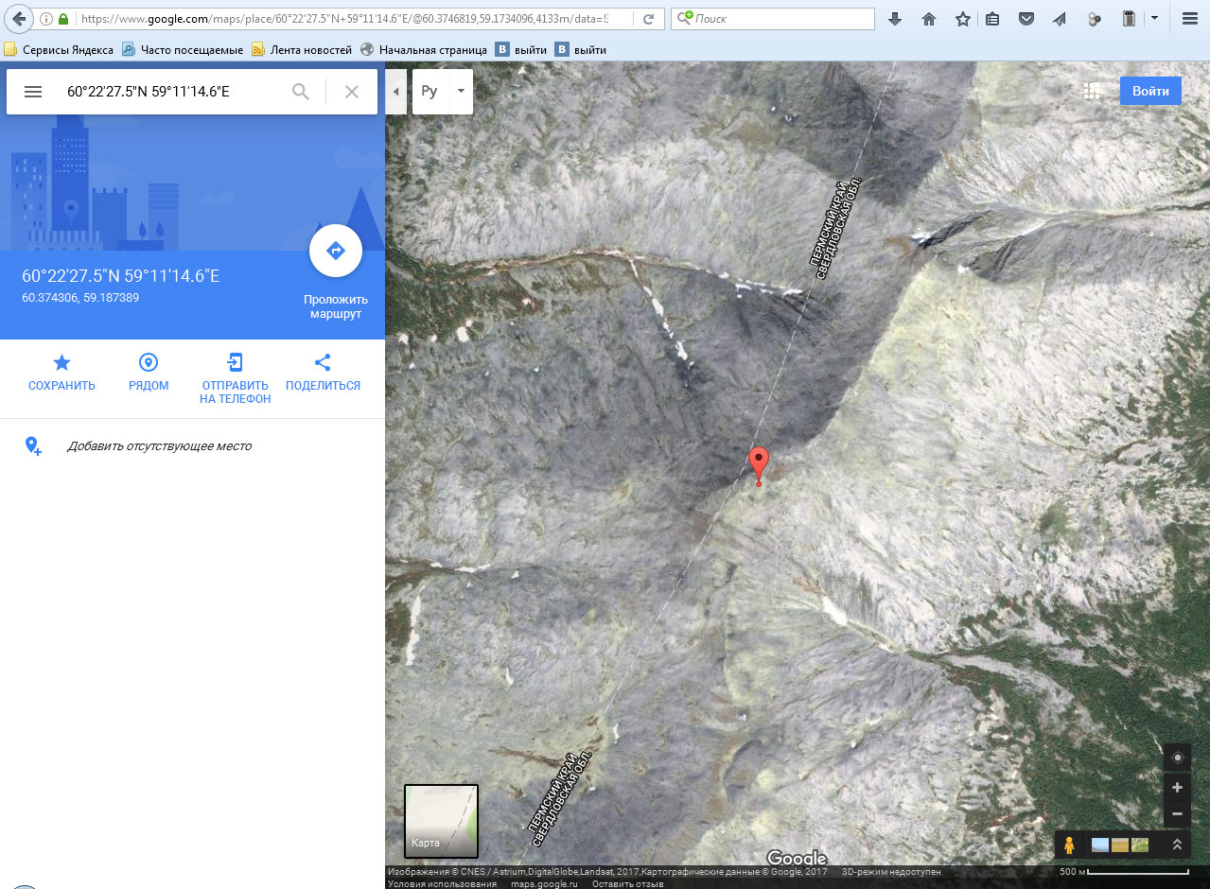Zoom out with the minus button

tap(1177, 813)
